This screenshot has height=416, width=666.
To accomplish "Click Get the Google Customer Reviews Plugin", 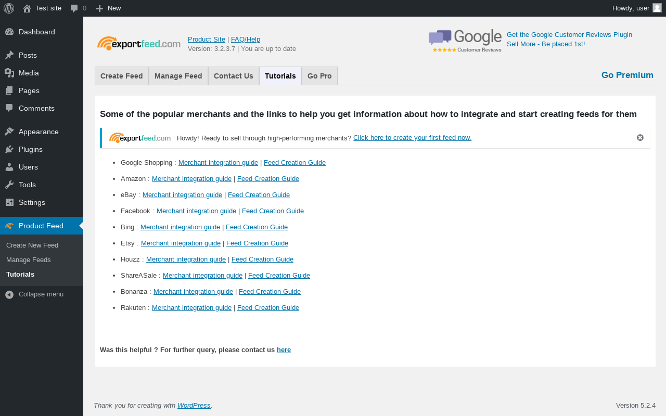I will point(569,34).
